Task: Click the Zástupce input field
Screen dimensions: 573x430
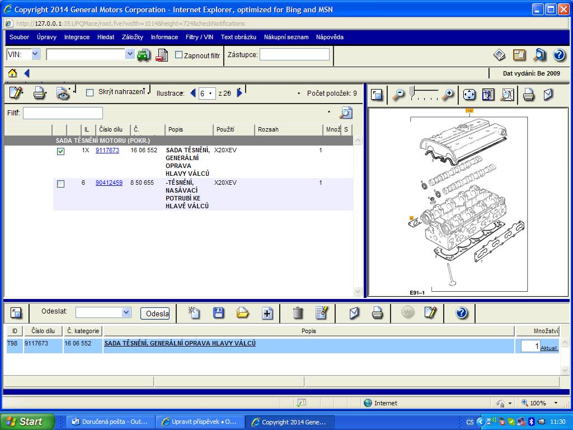Action: [294, 54]
